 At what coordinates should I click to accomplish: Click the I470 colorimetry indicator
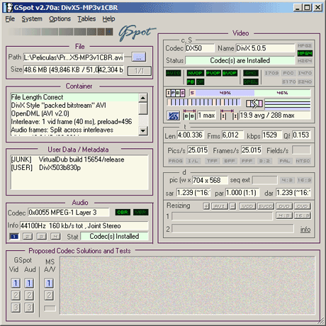click(x=305, y=73)
